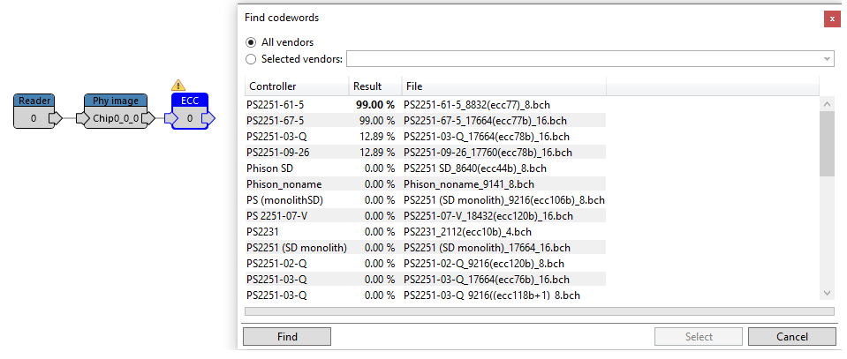Image resolution: width=847 pixels, height=359 pixels.
Task: Click the Reader node output port arrow
Action: pos(56,117)
